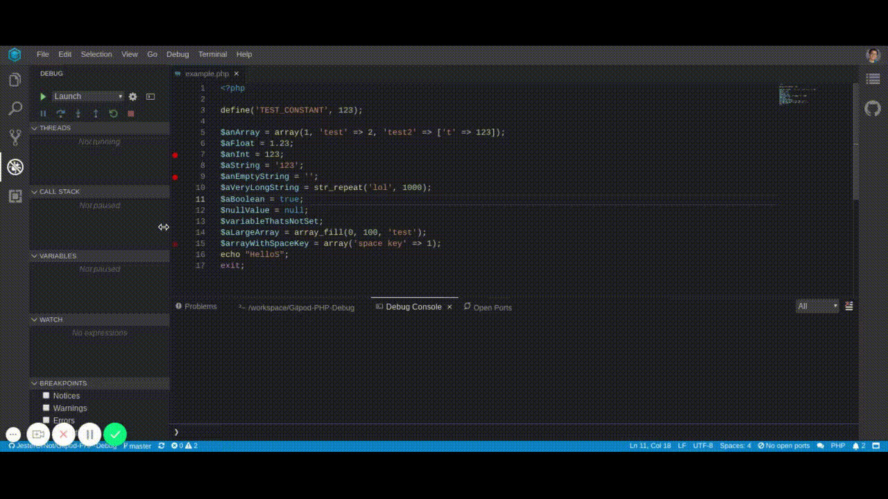Viewport: 888px width, 499px height.
Task: Open the File menu
Action: pos(43,54)
